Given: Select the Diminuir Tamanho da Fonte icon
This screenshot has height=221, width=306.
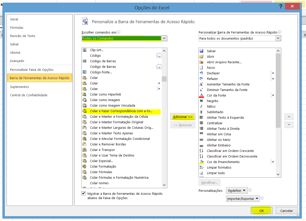Looking at the screenshot, I should click(x=201, y=90).
